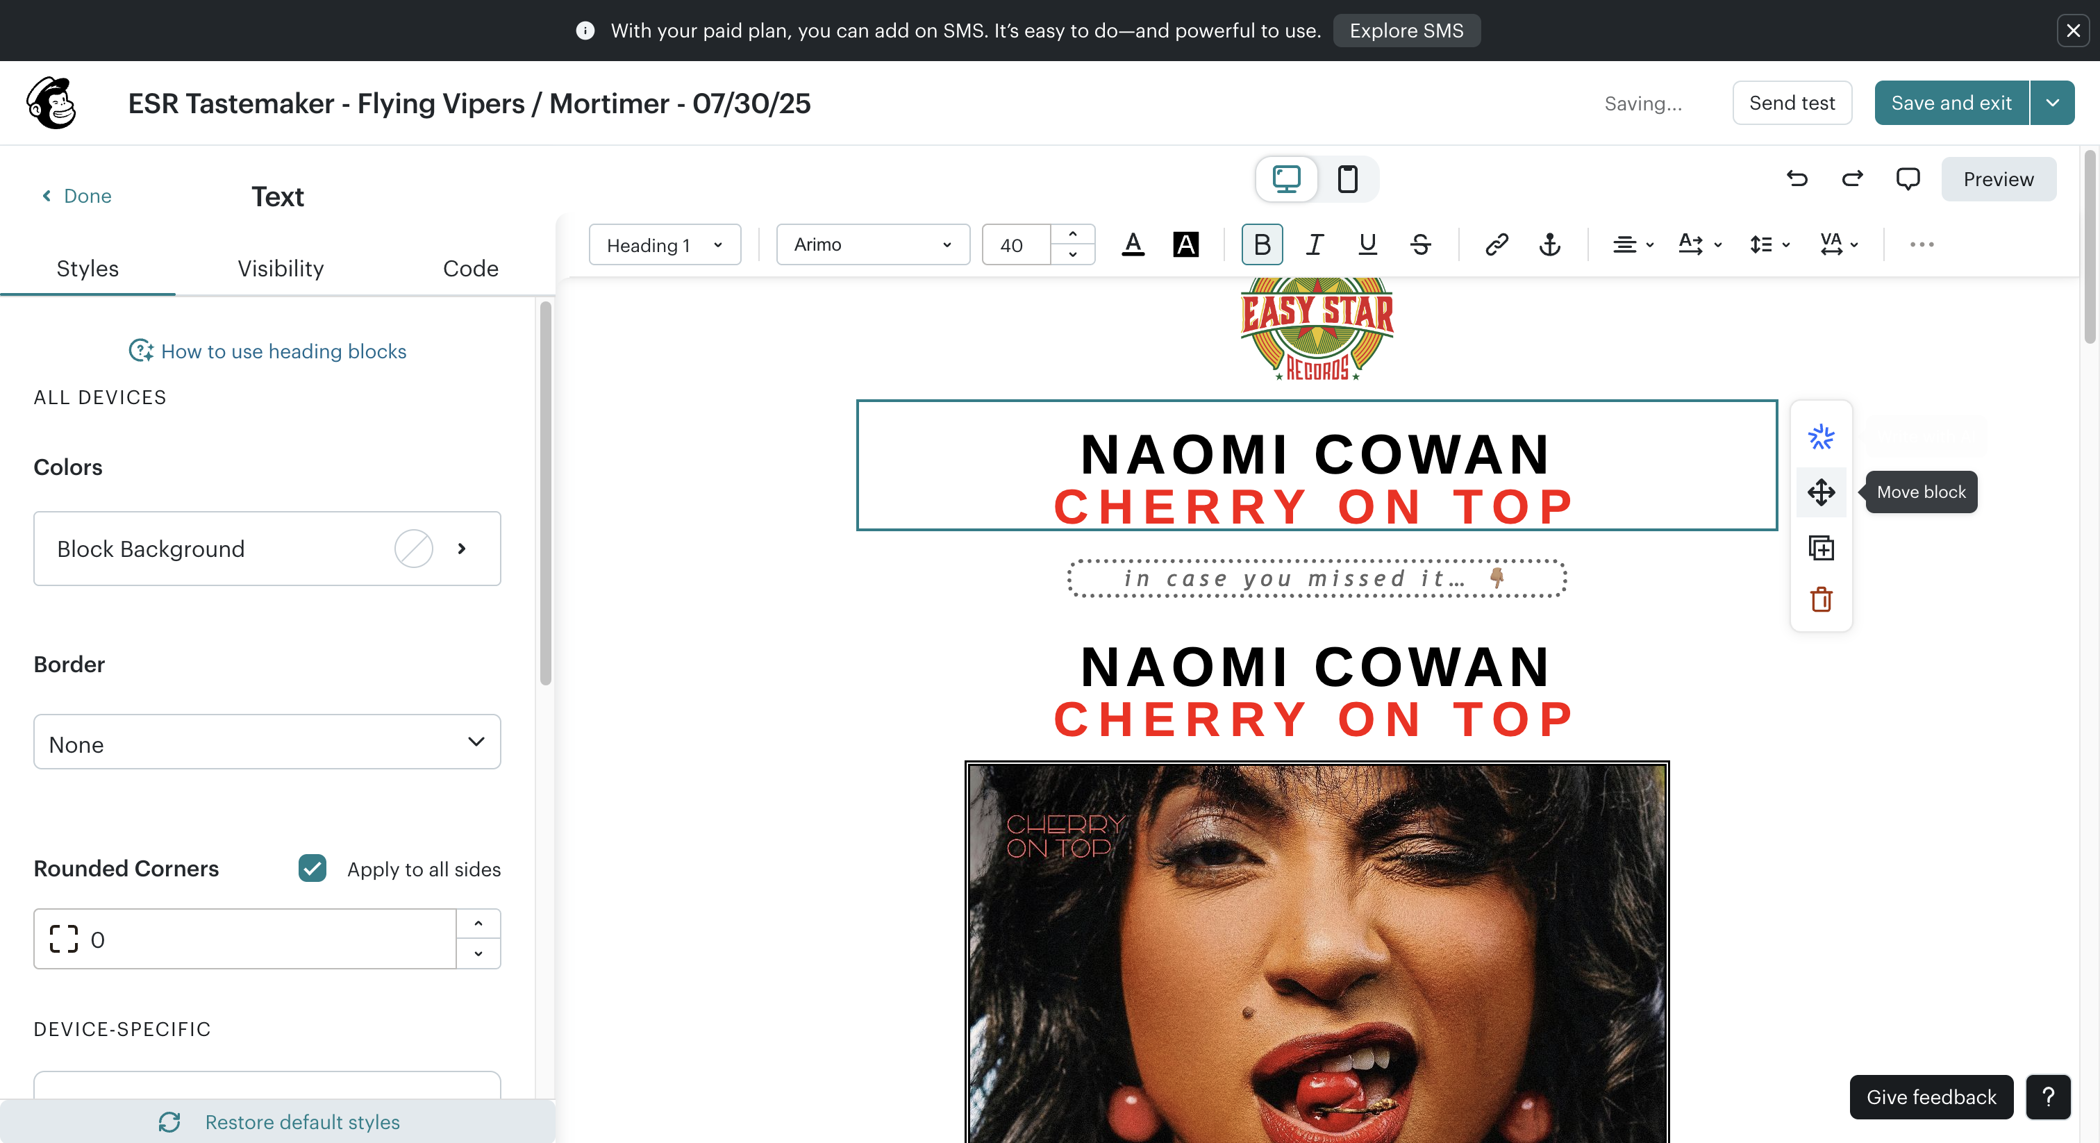Toggle bold formatting

1262,244
